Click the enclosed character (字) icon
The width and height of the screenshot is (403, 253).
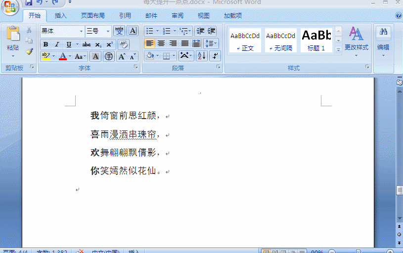click(109, 56)
